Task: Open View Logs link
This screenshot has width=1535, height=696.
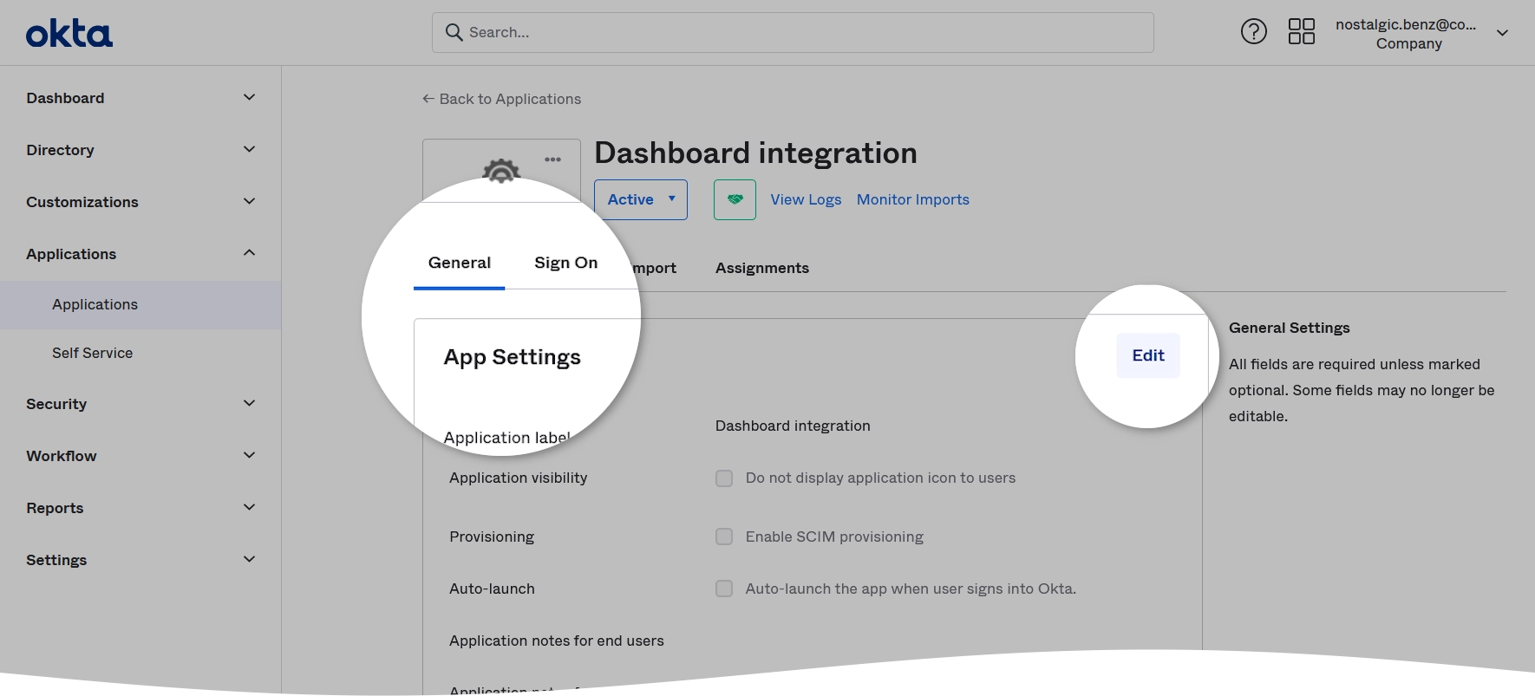Action: click(806, 199)
